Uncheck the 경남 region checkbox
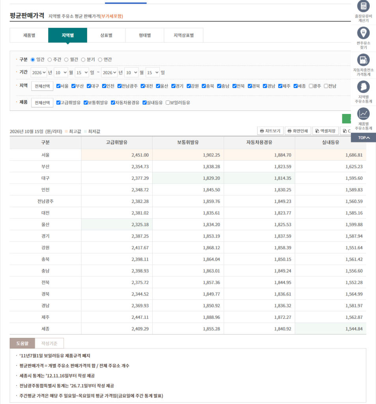Screen dimensions: 376x404 coord(265,86)
